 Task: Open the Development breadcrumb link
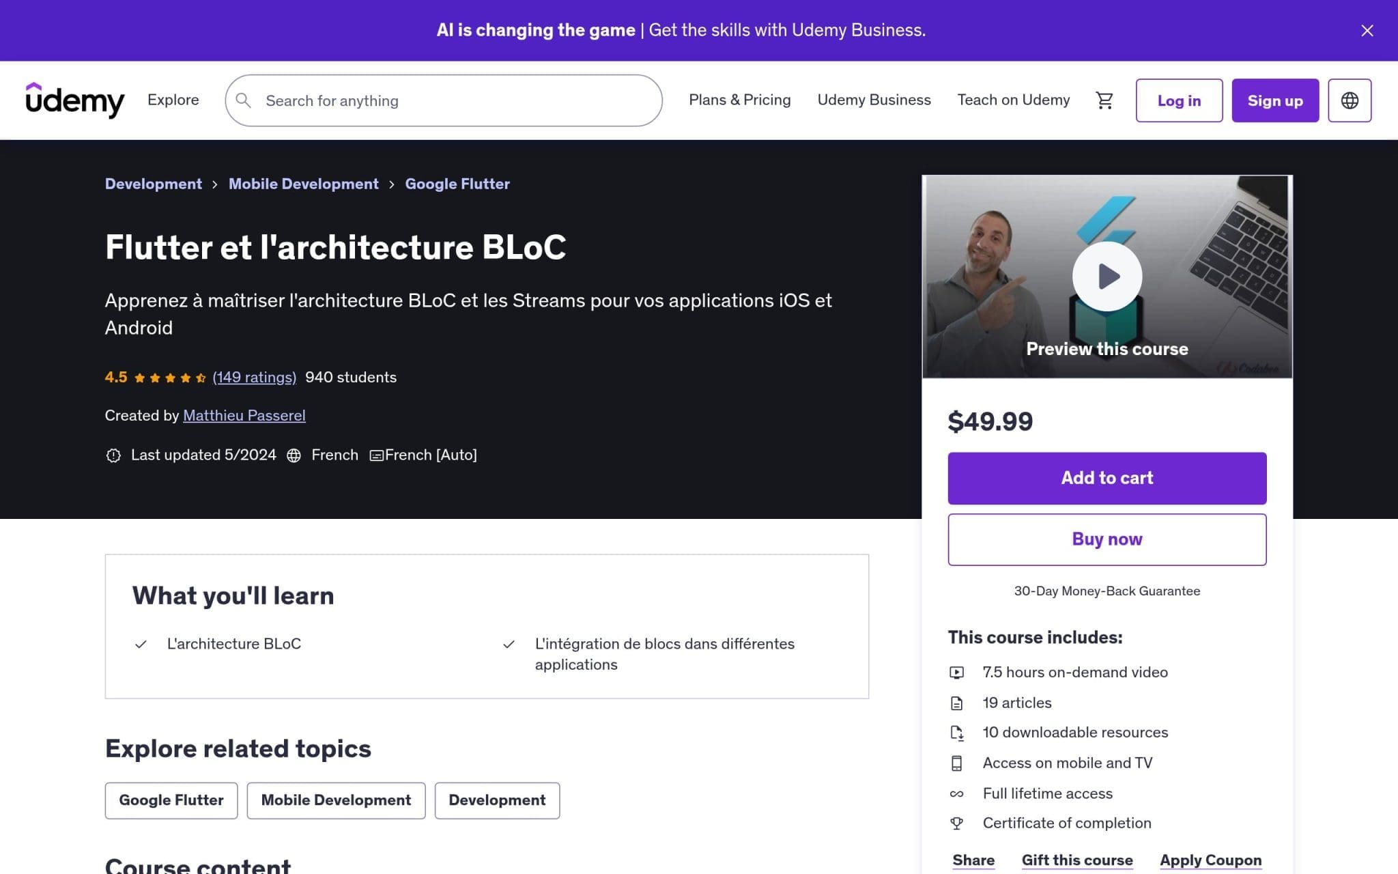coord(154,184)
